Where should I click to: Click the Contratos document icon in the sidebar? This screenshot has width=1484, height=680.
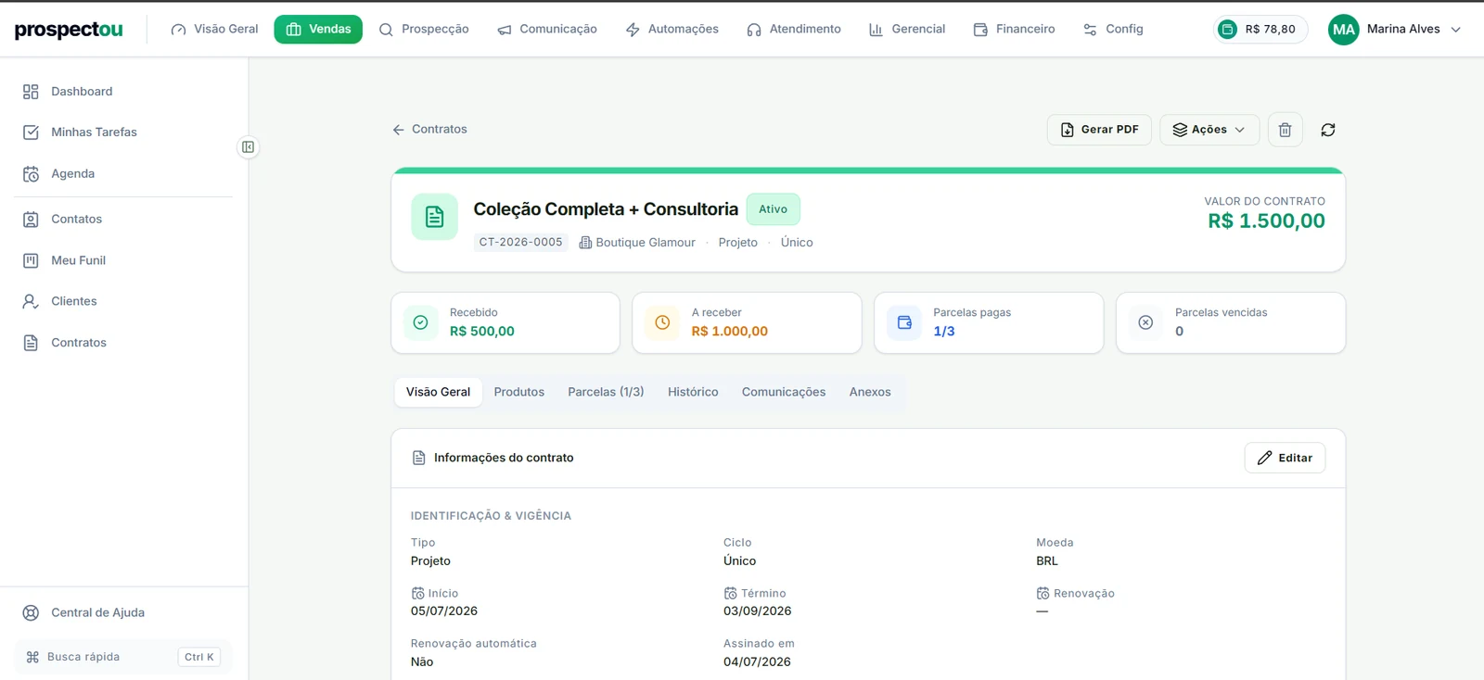click(31, 343)
